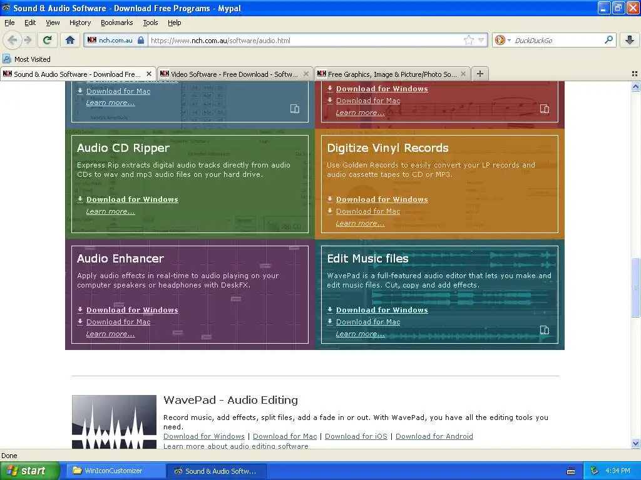Click the magnifier search icon

point(608,40)
